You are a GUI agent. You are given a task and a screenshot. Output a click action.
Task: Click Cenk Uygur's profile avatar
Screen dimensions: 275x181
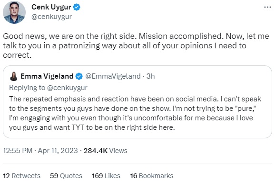tap(14, 12)
